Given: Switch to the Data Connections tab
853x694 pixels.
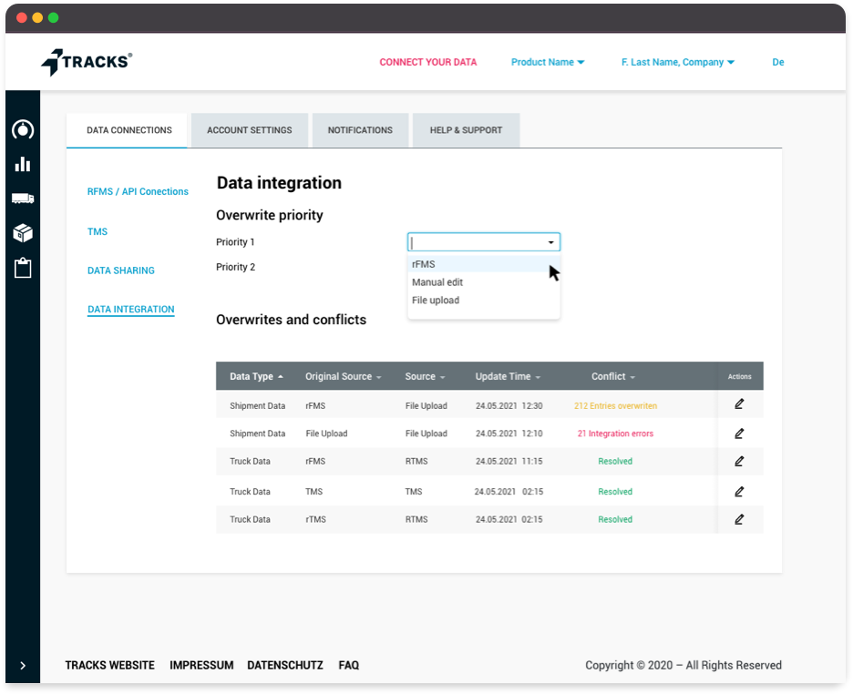Looking at the screenshot, I should (x=128, y=130).
